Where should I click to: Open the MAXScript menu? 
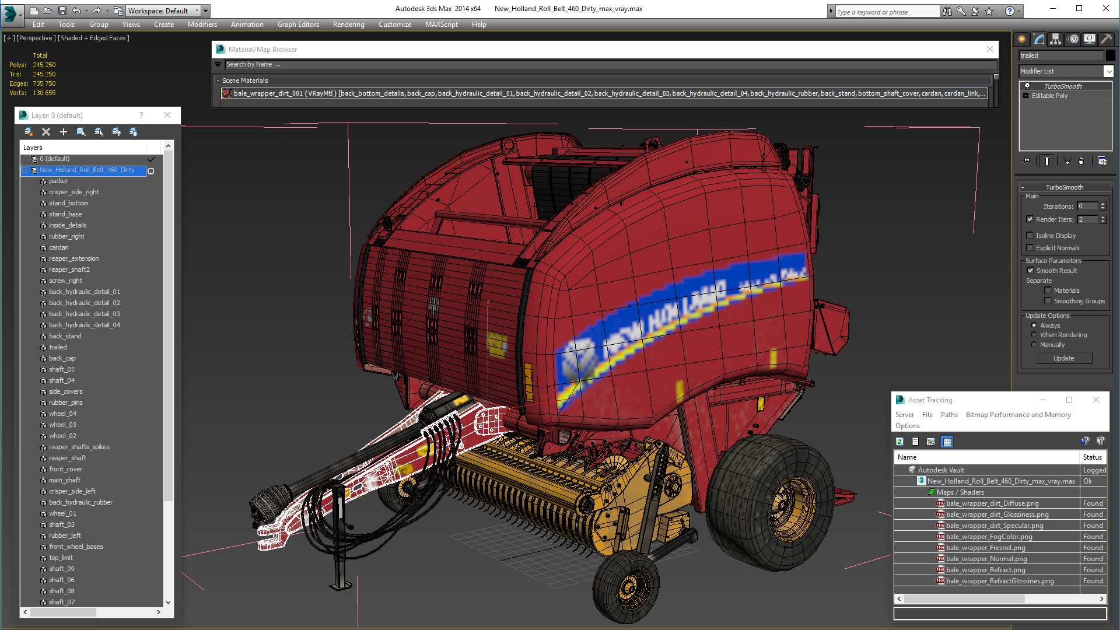click(x=441, y=24)
